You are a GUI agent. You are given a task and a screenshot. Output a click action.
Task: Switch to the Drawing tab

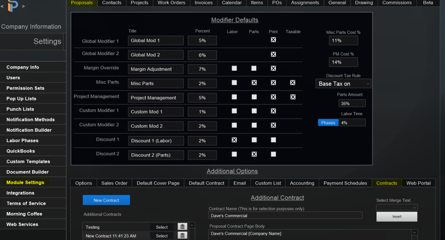[x=364, y=3]
